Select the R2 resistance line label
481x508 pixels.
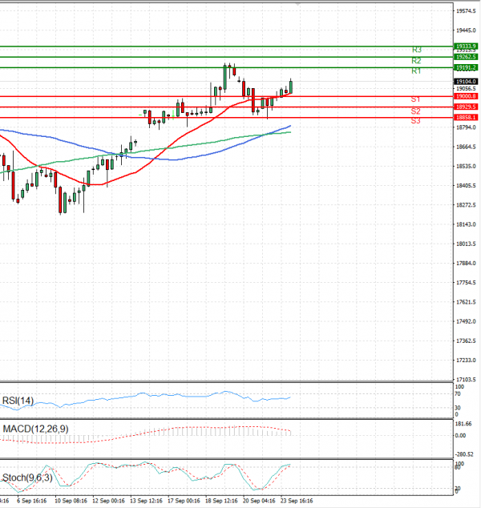click(417, 61)
